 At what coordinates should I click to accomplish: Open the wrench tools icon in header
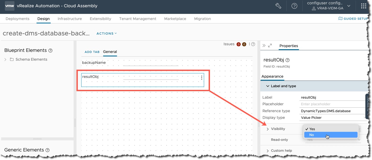[x=278, y=6]
